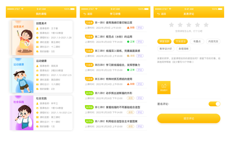Select the first rating star
This screenshot has width=231, height=141.
pos(172,25)
